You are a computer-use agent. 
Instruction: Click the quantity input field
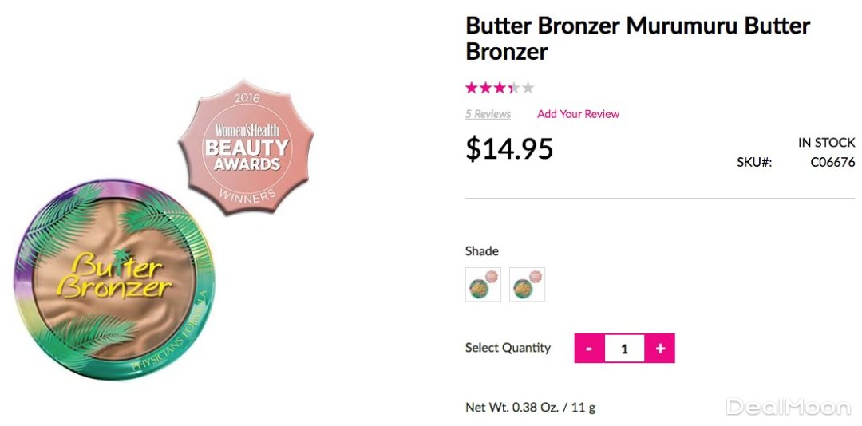[x=624, y=349]
